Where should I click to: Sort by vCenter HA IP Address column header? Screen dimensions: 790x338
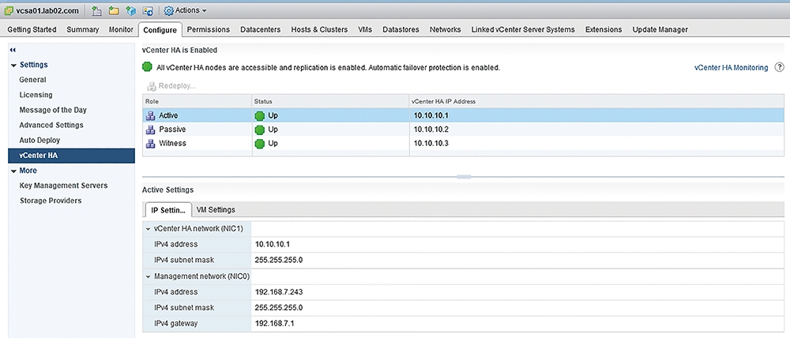tap(596, 101)
